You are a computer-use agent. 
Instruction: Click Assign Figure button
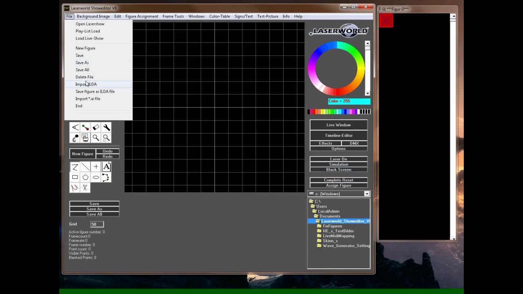pos(339,185)
